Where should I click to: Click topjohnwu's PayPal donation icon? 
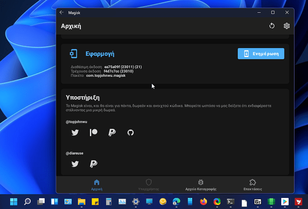point(112,133)
